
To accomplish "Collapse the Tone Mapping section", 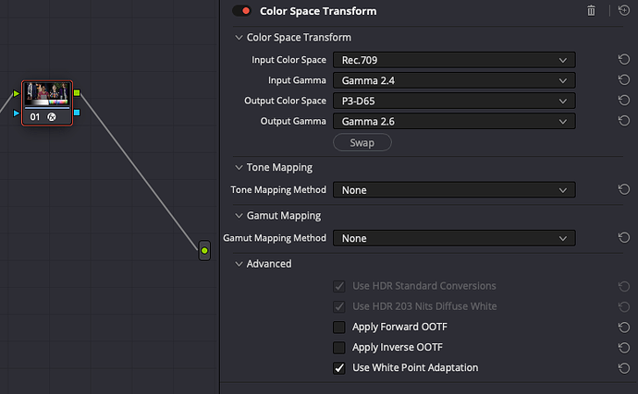I will tap(239, 167).
